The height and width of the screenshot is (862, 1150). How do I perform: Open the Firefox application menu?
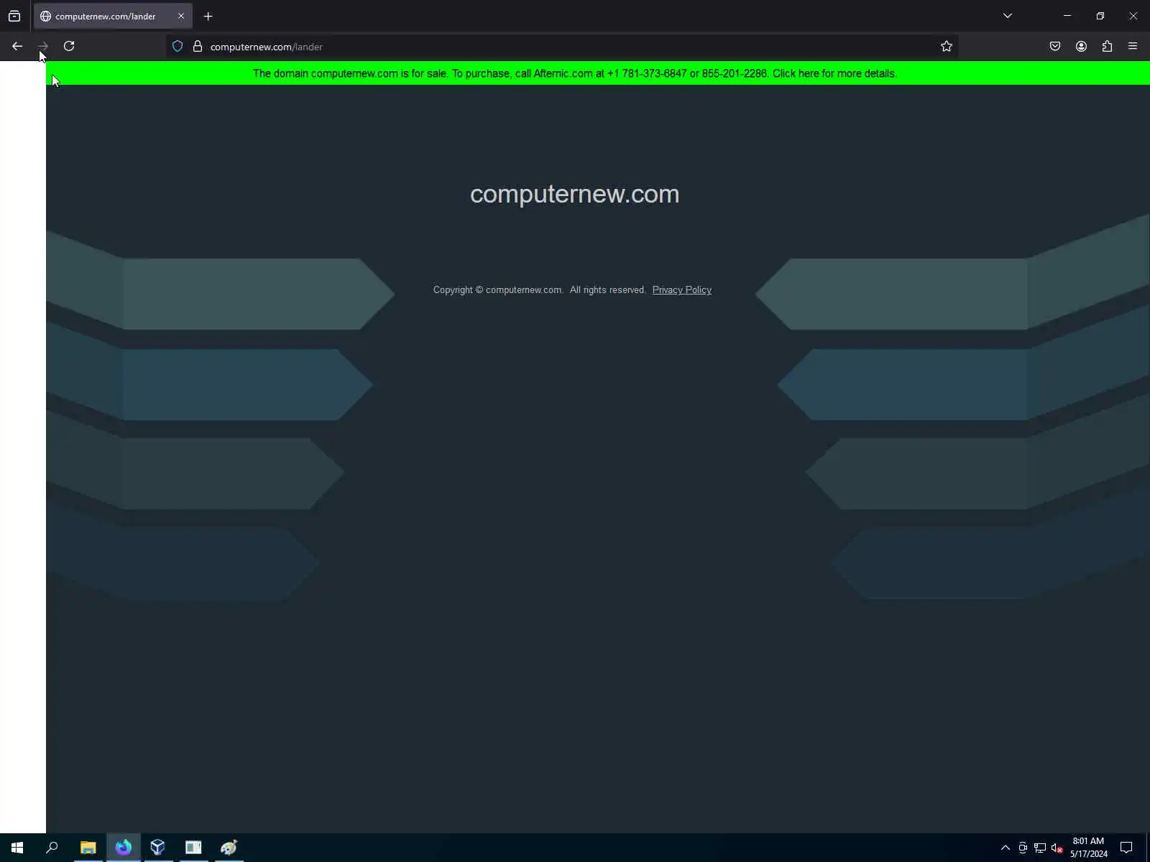coord(1133,46)
